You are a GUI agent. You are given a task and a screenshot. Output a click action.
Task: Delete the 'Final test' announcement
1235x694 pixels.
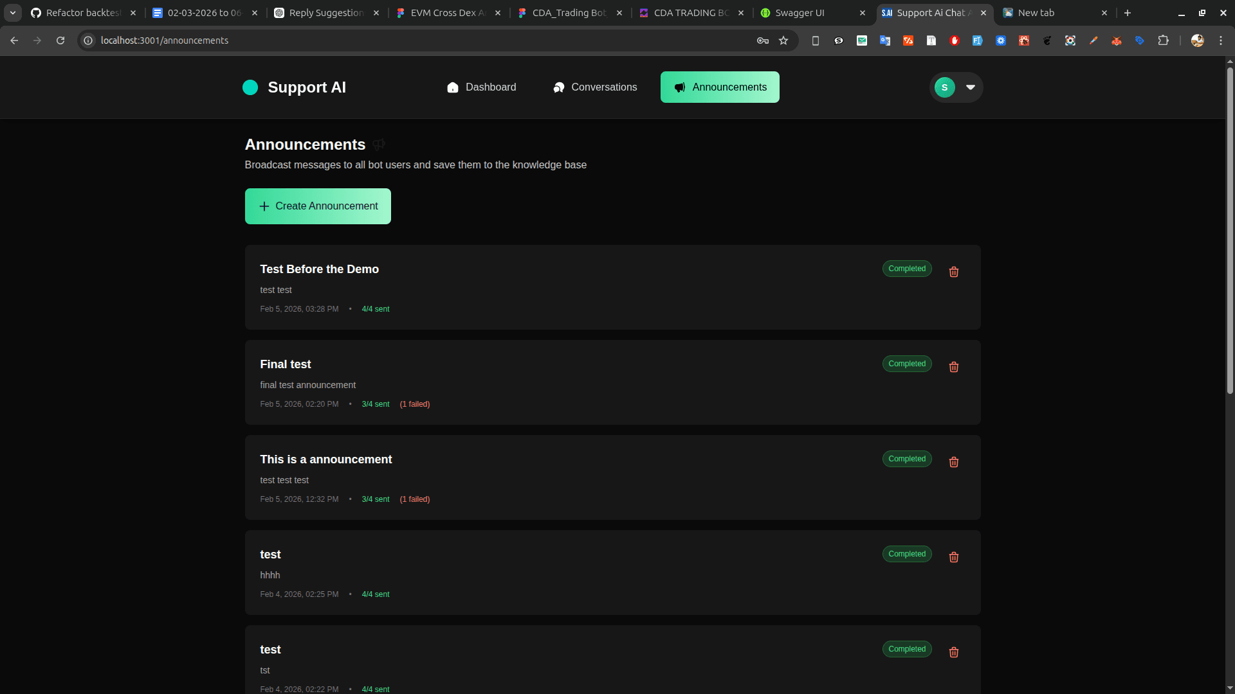click(x=953, y=367)
